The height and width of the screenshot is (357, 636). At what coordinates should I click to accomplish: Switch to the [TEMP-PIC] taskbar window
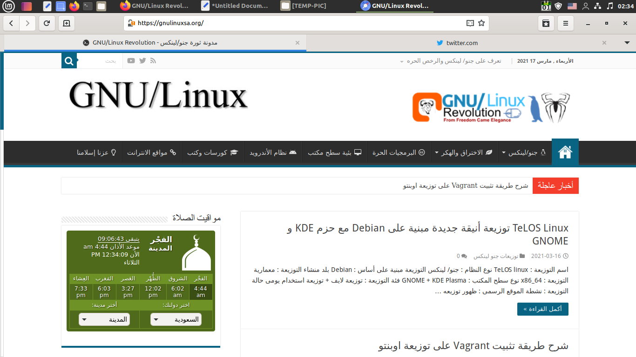pos(304,6)
